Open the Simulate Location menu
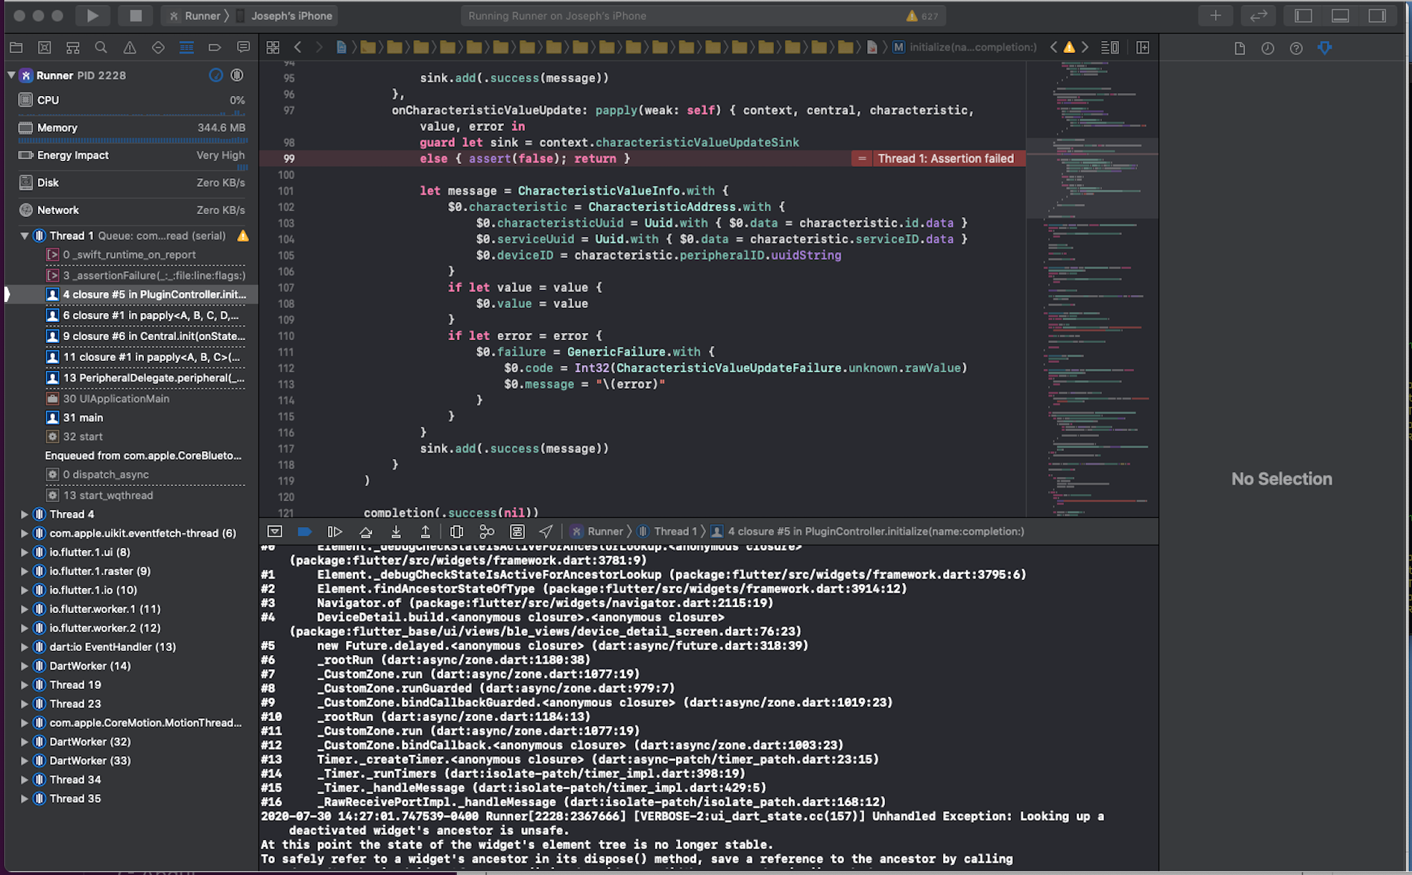 [546, 531]
